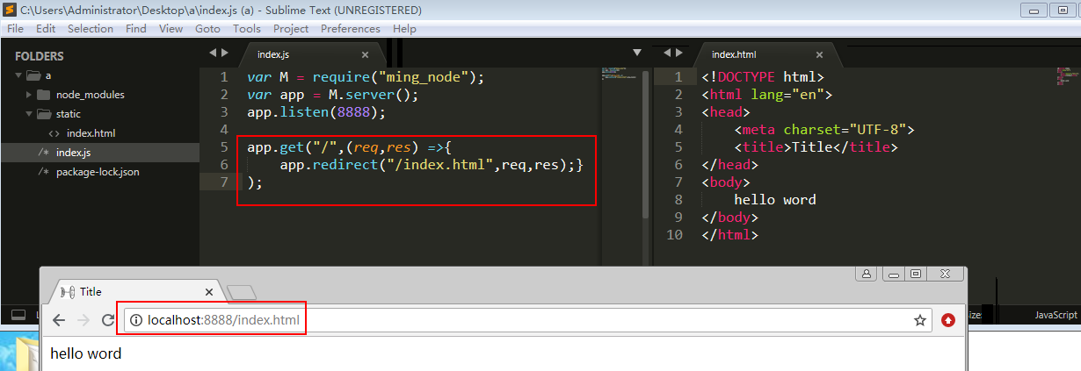Toggle sidebar icon in status bar
The image size is (1081, 371).
coord(18,315)
